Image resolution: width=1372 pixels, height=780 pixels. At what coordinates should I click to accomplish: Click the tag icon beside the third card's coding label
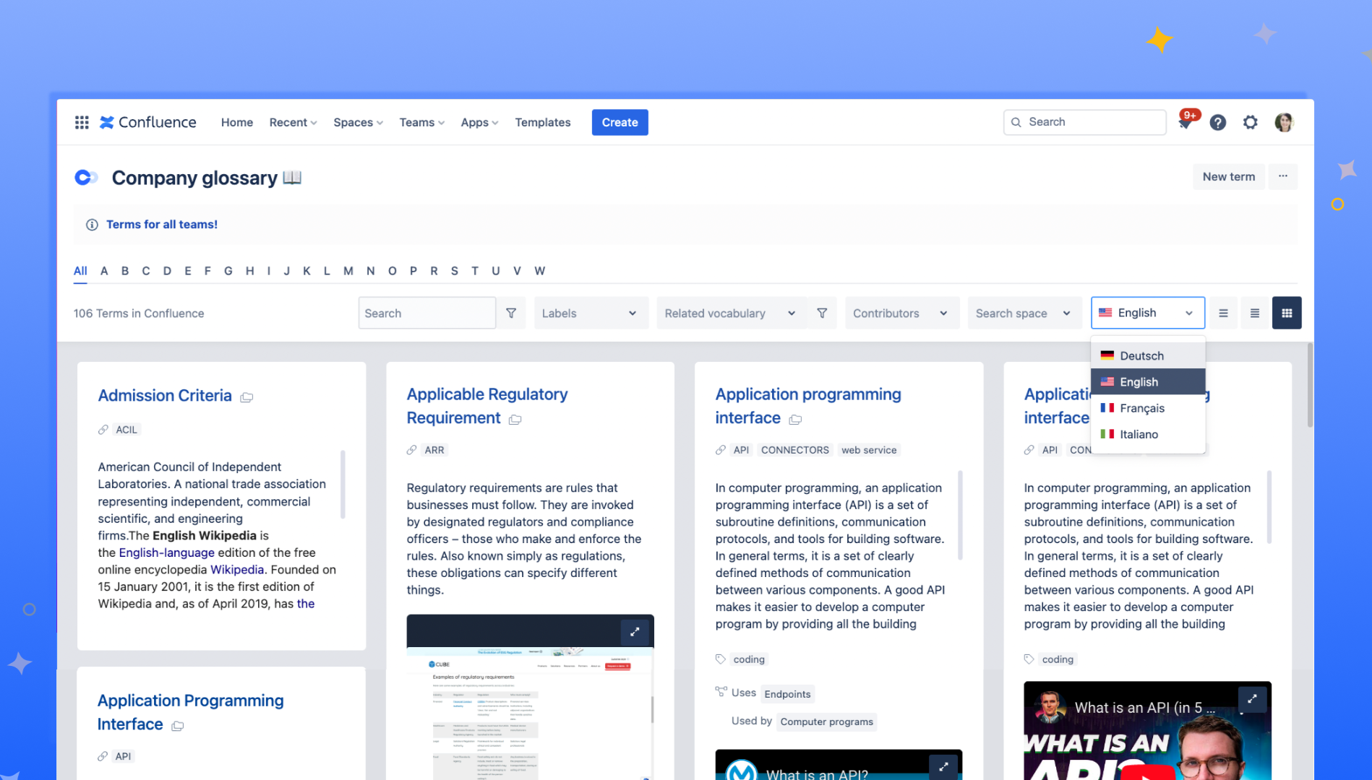click(x=720, y=659)
